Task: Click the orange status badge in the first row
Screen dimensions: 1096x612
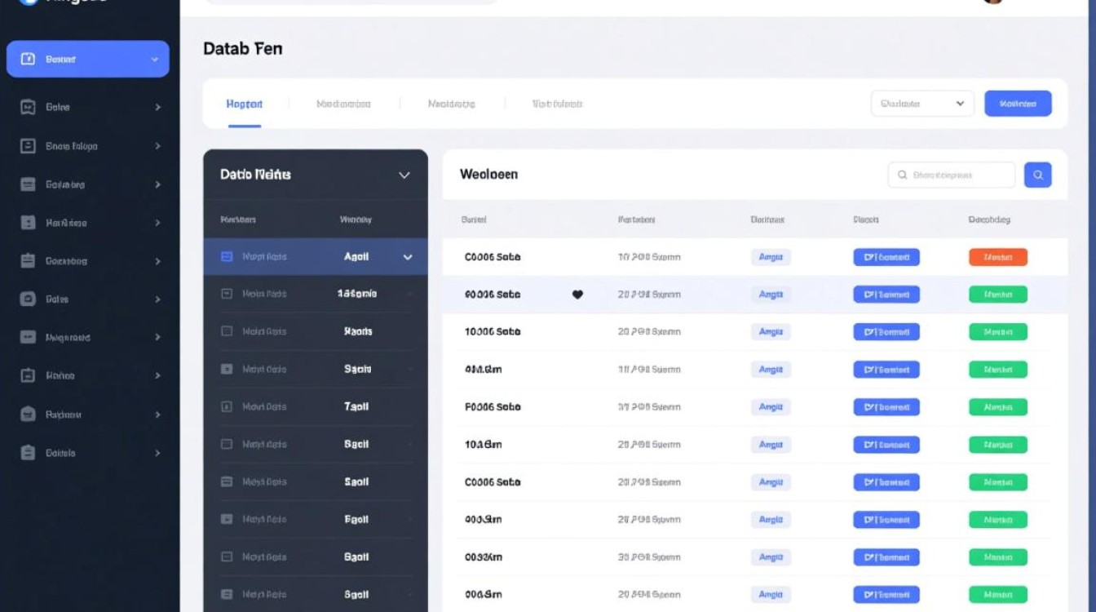Action: point(998,256)
